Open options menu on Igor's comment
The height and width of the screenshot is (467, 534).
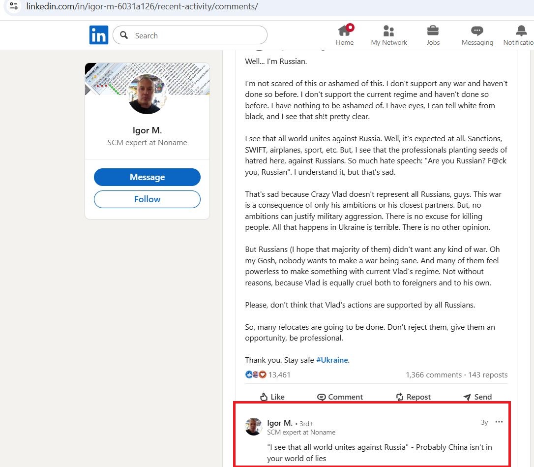pyautogui.click(x=499, y=422)
